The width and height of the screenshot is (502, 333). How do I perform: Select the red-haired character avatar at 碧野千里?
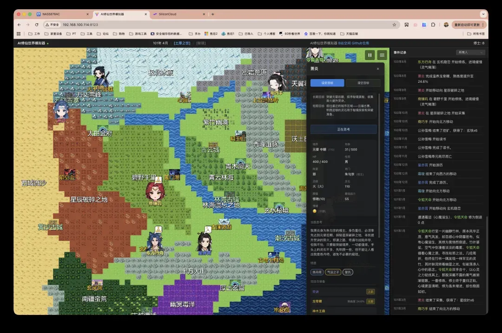[154, 192]
